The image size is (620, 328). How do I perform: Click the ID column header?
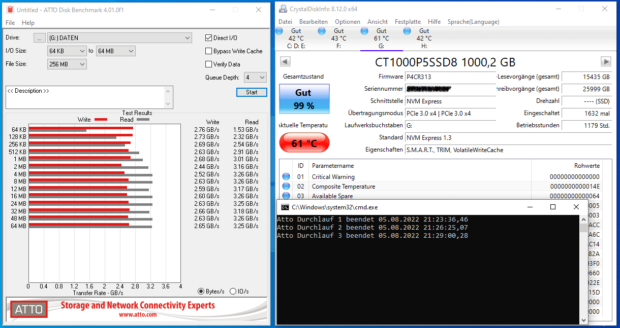300,166
